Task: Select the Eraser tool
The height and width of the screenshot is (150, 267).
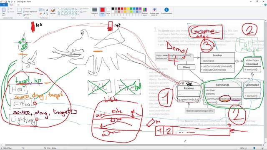Action: click(x=40, y=14)
